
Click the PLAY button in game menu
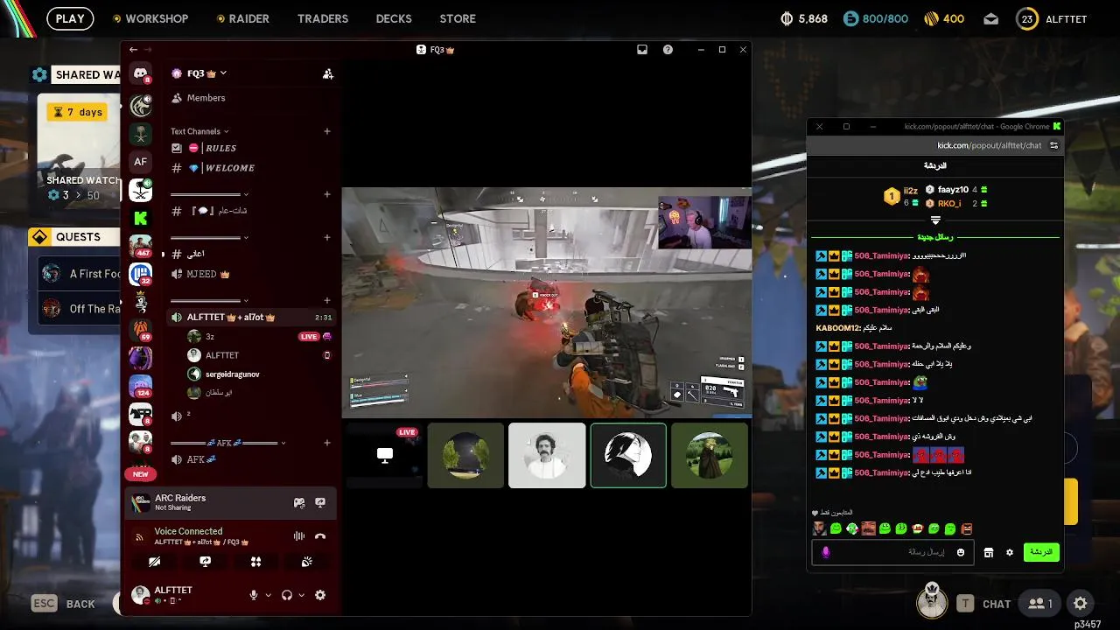tap(70, 18)
